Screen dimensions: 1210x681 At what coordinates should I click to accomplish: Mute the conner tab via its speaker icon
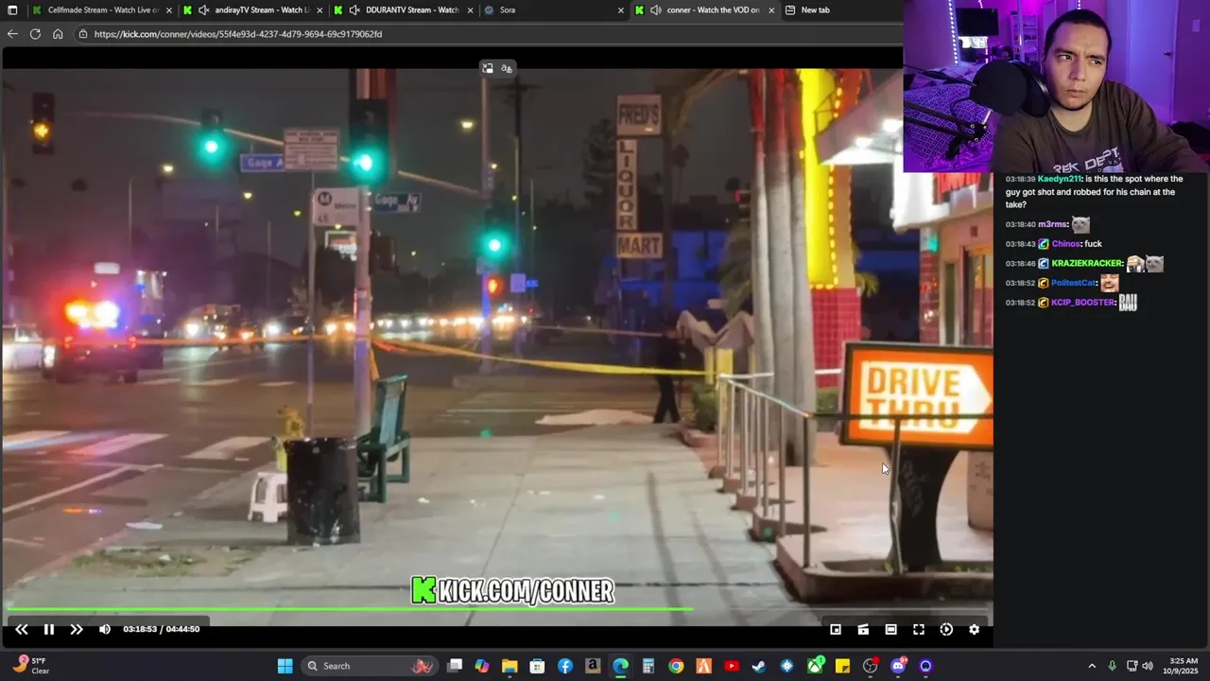tap(655, 9)
